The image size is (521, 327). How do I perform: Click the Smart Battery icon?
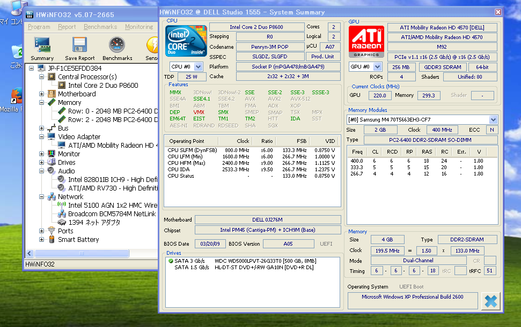[52, 239]
